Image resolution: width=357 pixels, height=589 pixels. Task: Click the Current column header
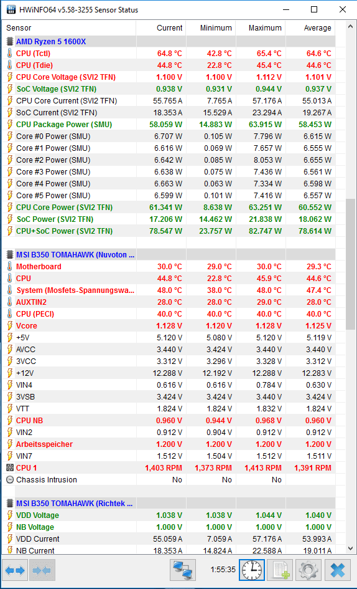coord(161,28)
